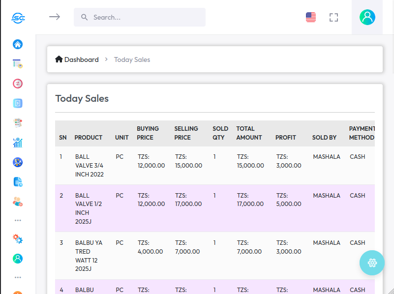Click the home icon in the sidebar
Image resolution: width=394 pixels, height=294 pixels.
point(18,44)
